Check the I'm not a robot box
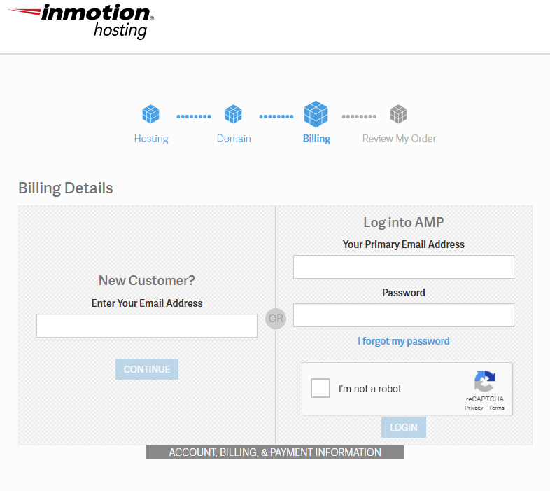550x491 pixels. 320,388
